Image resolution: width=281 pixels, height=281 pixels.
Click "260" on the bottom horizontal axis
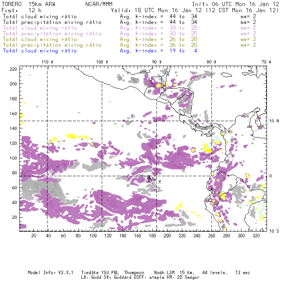click(x=212, y=236)
